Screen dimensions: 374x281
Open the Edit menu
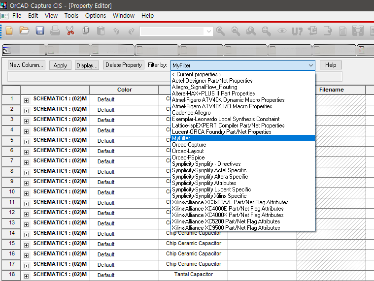tap(33, 16)
